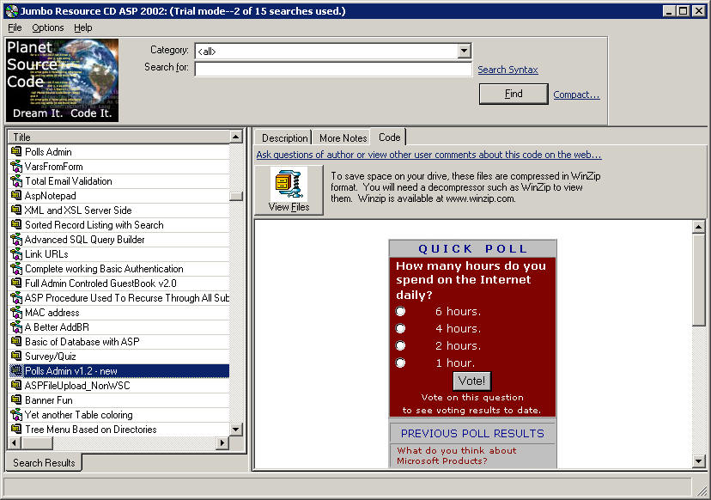Click the results list scroll up arrow
Image resolution: width=711 pixels, height=500 pixels.
236,137
